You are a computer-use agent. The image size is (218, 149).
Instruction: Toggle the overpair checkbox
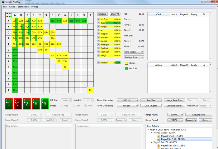98,37
